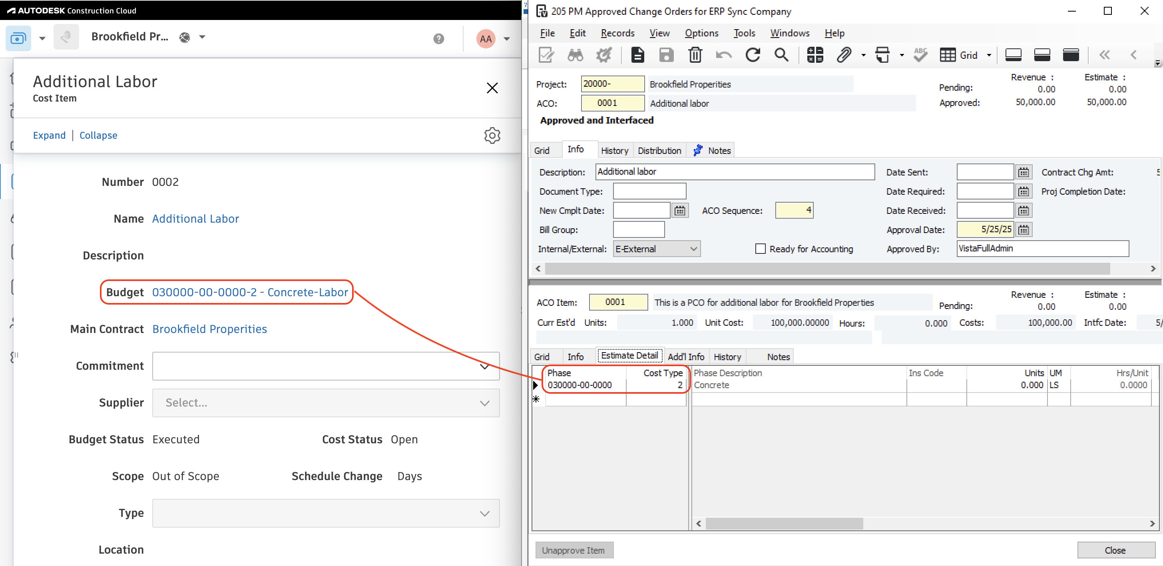Open the File menu
The height and width of the screenshot is (566, 1163).
tap(547, 33)
